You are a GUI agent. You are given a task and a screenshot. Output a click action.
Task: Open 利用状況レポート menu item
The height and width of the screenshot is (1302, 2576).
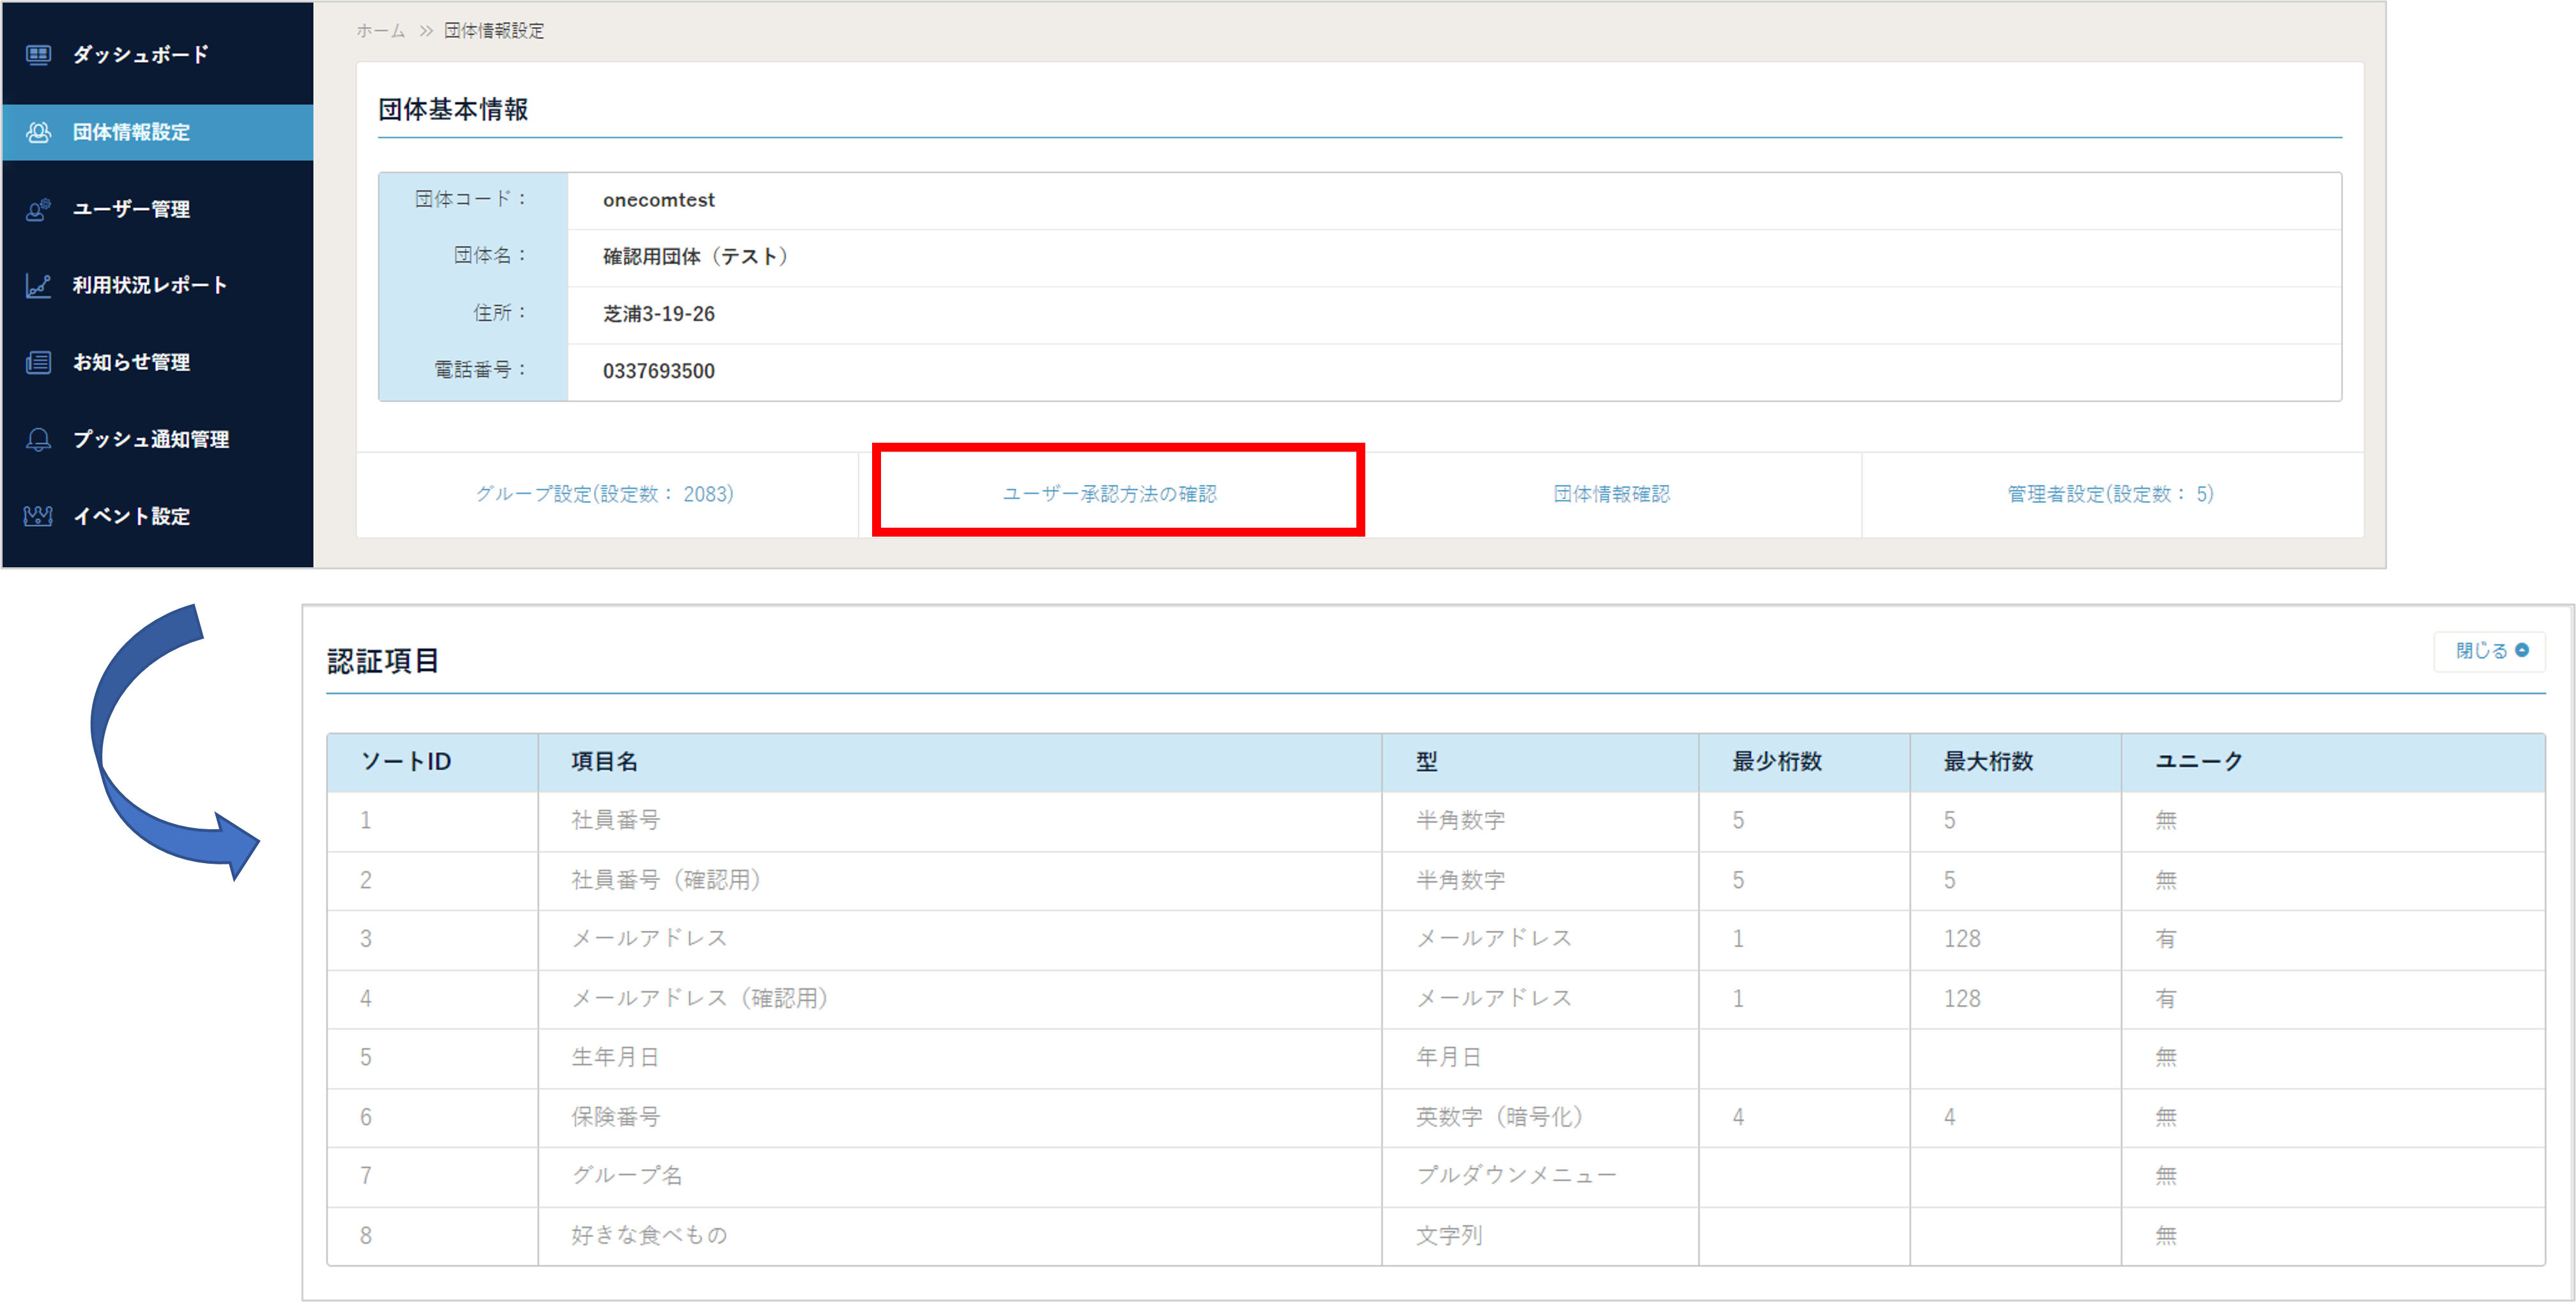(x=150, y=286)
